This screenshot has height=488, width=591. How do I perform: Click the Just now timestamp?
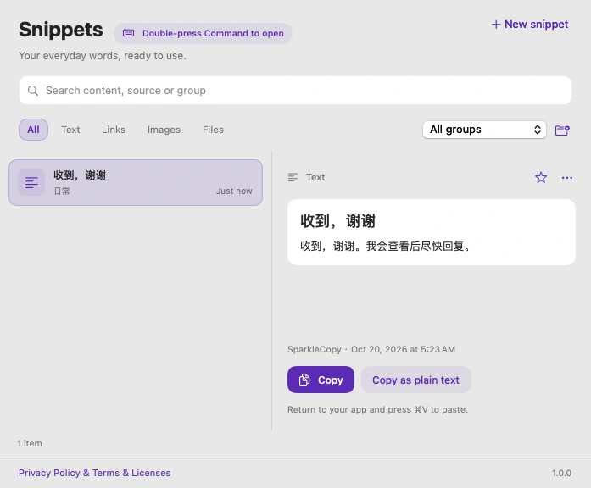click(x=234, y=191)
